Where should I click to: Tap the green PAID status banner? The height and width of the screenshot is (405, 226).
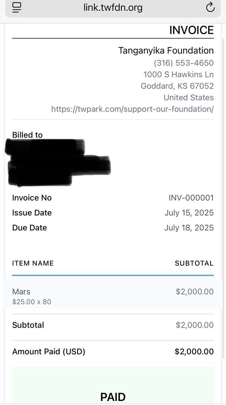pos(113,385)
